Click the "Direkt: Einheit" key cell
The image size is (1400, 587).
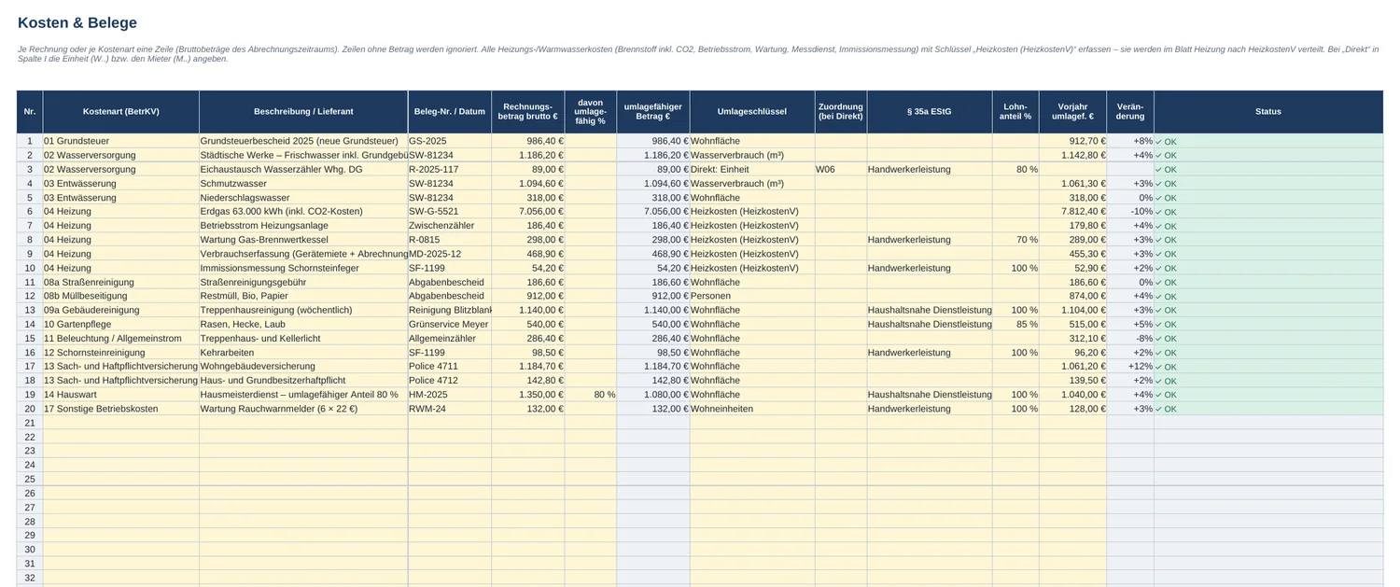[x=752, y=170]
